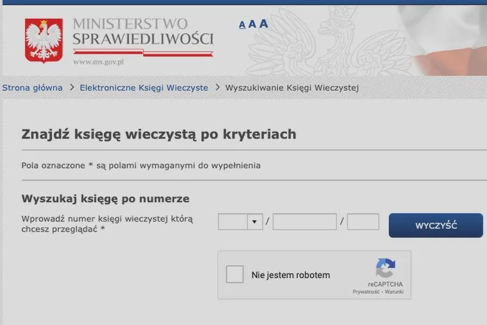This screenshot has width=487, height=325.
Task: Select the medium font size A
Action: coord(252,24)
